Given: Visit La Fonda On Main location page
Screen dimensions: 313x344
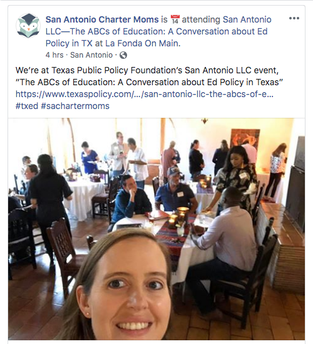Looking at the screenshot, I should 143,43.
